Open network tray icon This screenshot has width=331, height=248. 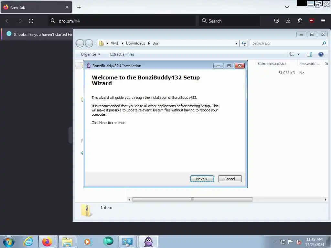pyautogui.click(x=283, y=242)
